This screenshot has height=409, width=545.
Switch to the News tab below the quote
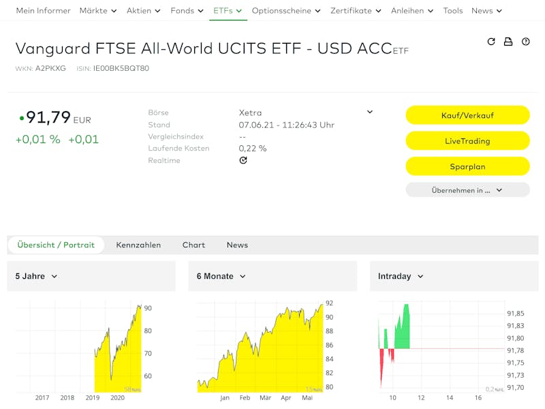(x=237, y=245)
